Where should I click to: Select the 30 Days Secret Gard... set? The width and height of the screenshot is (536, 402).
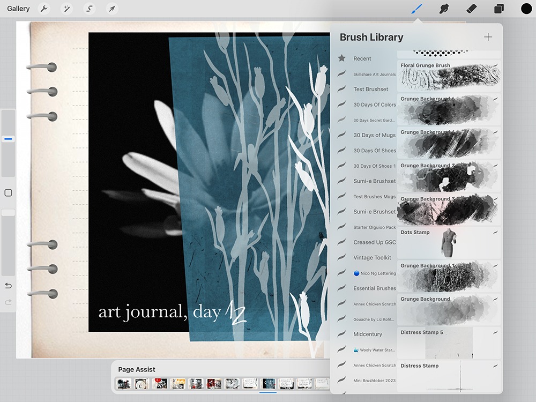point(374,120)
